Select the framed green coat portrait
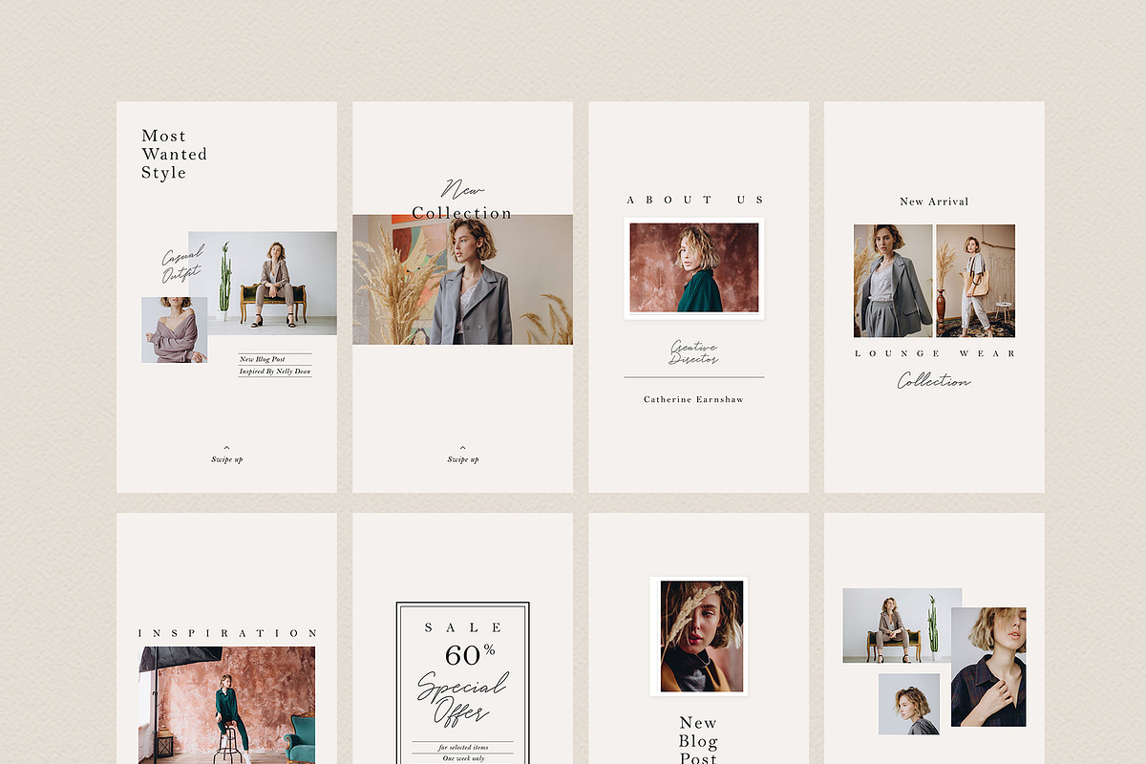 coord(694,268)
